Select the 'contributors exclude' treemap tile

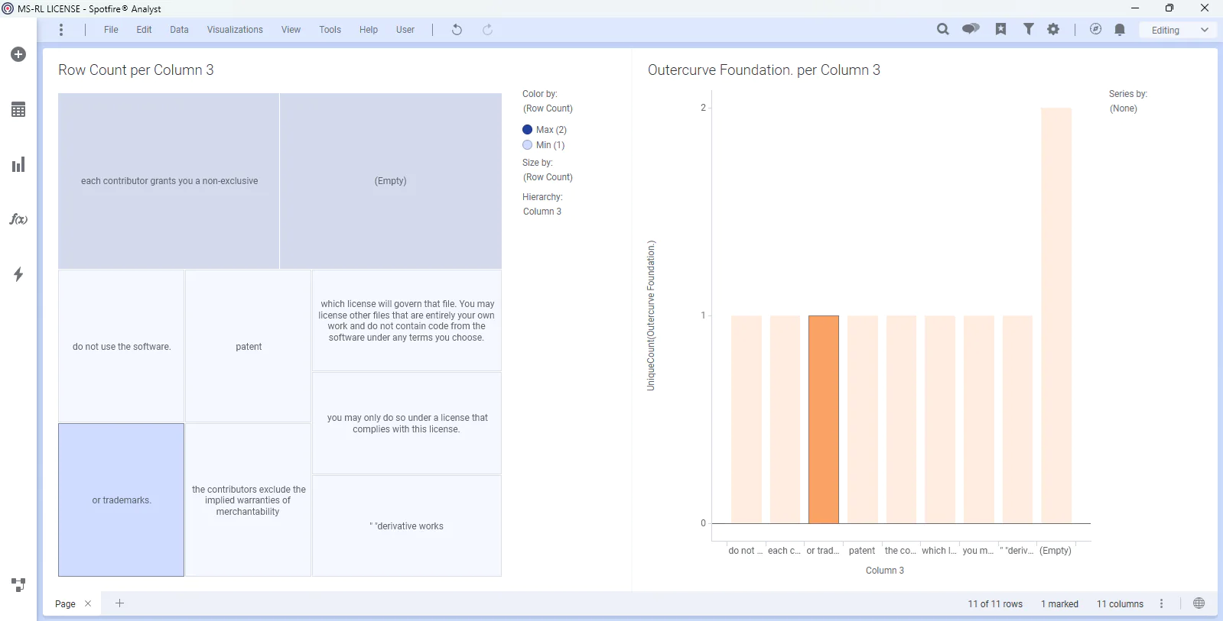tap(249, 500)
